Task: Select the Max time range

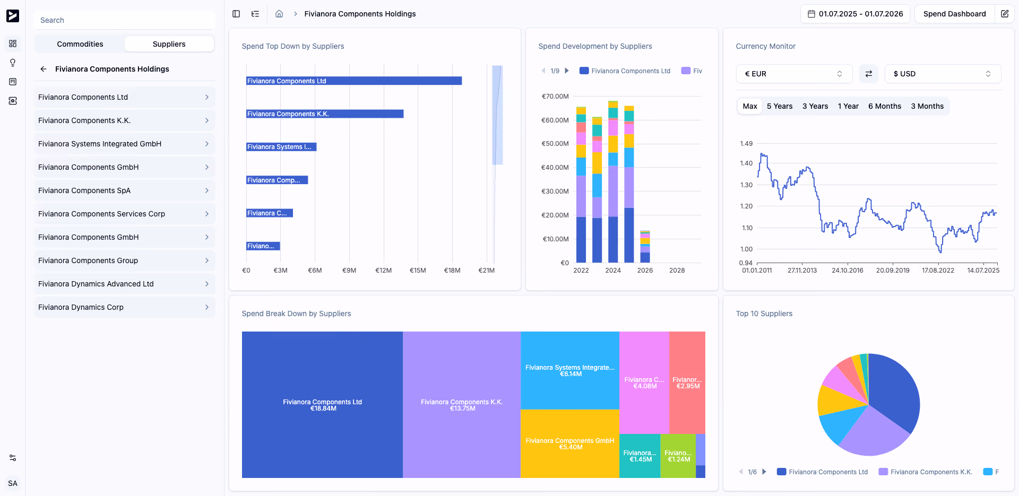Action: (750, 106)
